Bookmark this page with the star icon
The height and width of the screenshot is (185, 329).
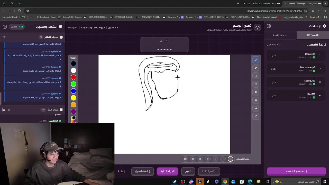[x=28, y=11]
